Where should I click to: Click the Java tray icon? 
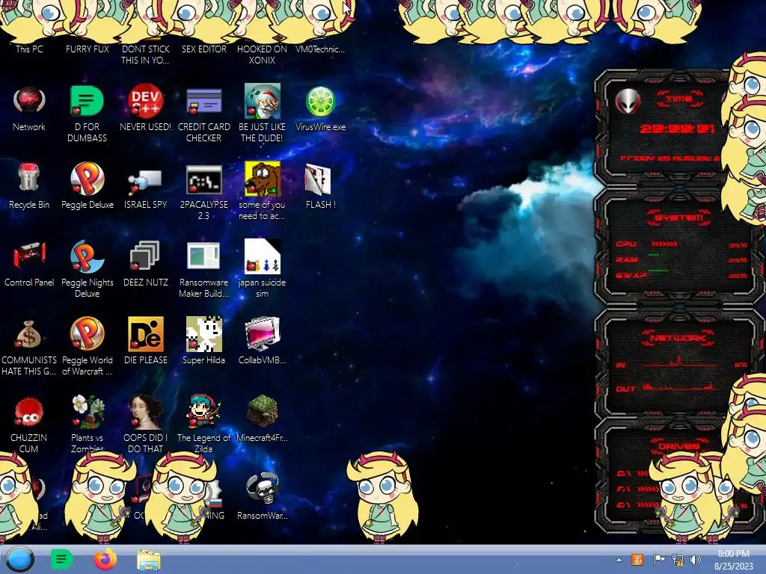pyautogui.click(x=637, y=560)
